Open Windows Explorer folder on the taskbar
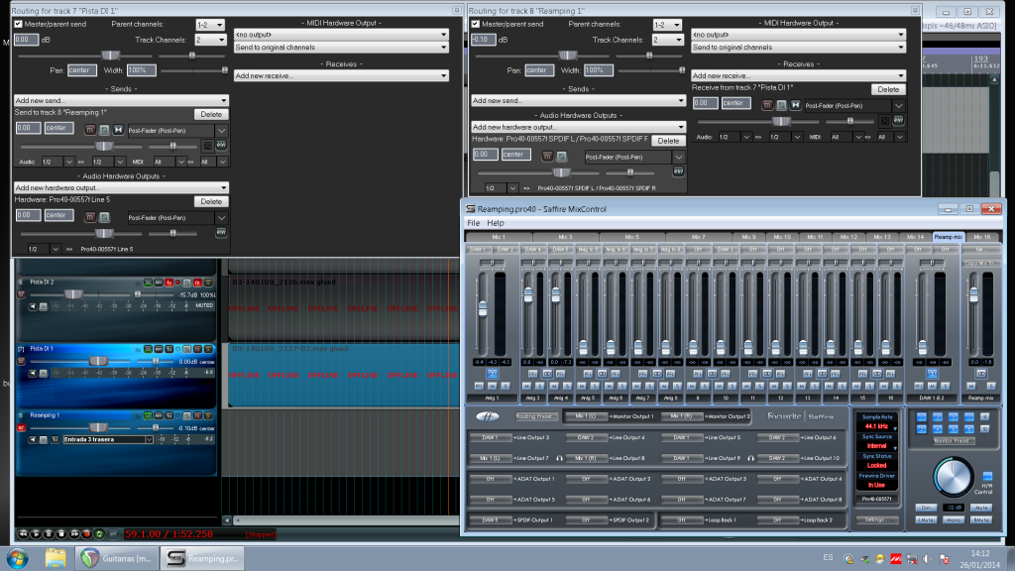Image resolution: width=1015 pixels, height=571 pixels. (56, 557)
